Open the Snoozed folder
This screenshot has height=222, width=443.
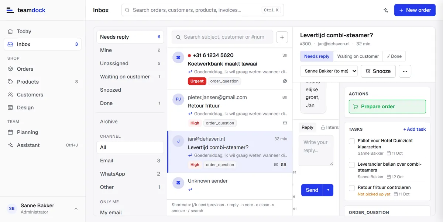[130, 90]
